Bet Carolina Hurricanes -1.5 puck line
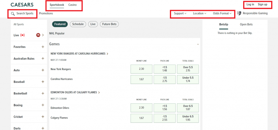 pos(165,80)
